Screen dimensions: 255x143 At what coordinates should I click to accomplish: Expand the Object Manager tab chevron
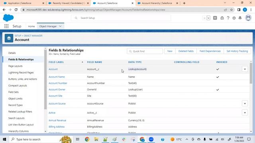60,26
